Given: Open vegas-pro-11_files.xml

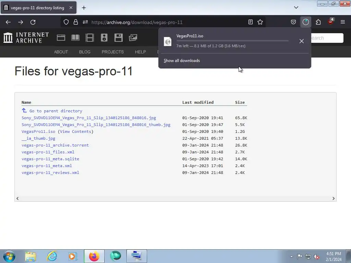Looking at the screenshot, I should coord(48,152).
